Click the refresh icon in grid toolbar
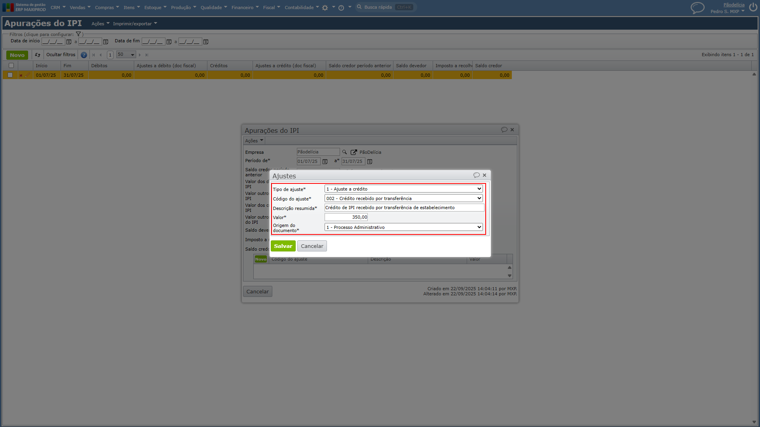This screenshot has height=427, width=760. coord(38,55)
